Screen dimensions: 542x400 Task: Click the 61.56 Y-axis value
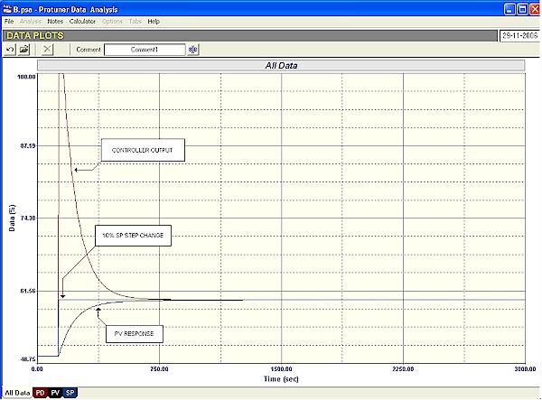(28, 291)
